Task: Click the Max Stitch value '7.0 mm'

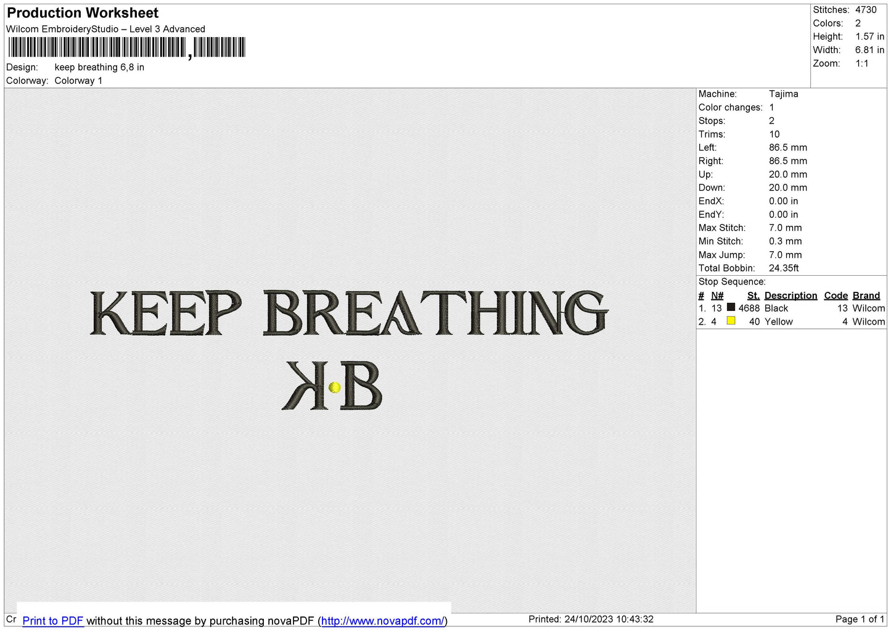Action: (785, 228)
